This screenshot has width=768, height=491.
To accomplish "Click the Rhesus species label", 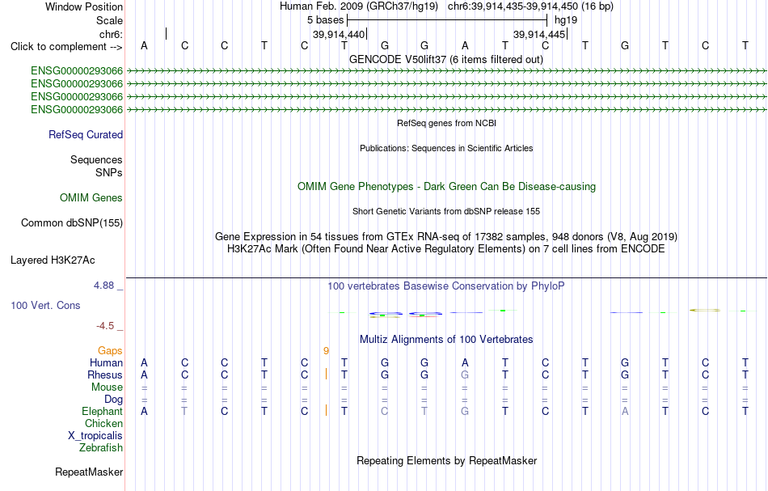I will coord(105,375).
